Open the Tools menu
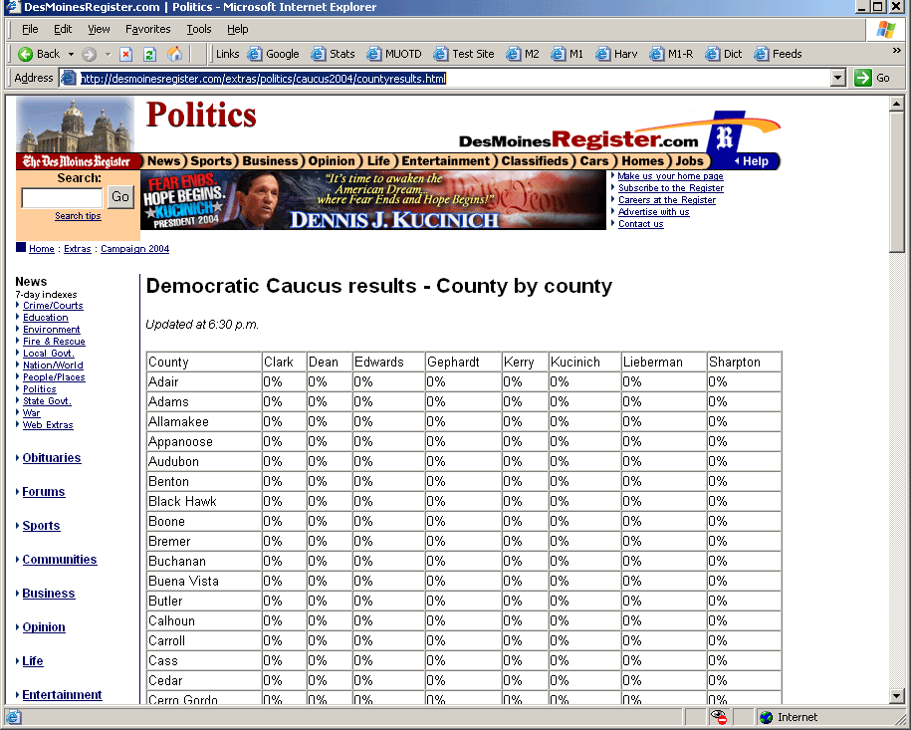911x730 pixels. (199, 30)
